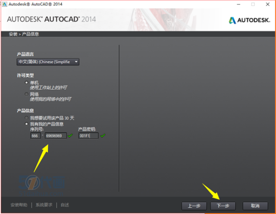Open the 系统要求 system requirements link
This screenshot has width=276, height=214.
point(44,205)
